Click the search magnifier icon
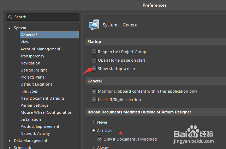 [x=11, y=17]
